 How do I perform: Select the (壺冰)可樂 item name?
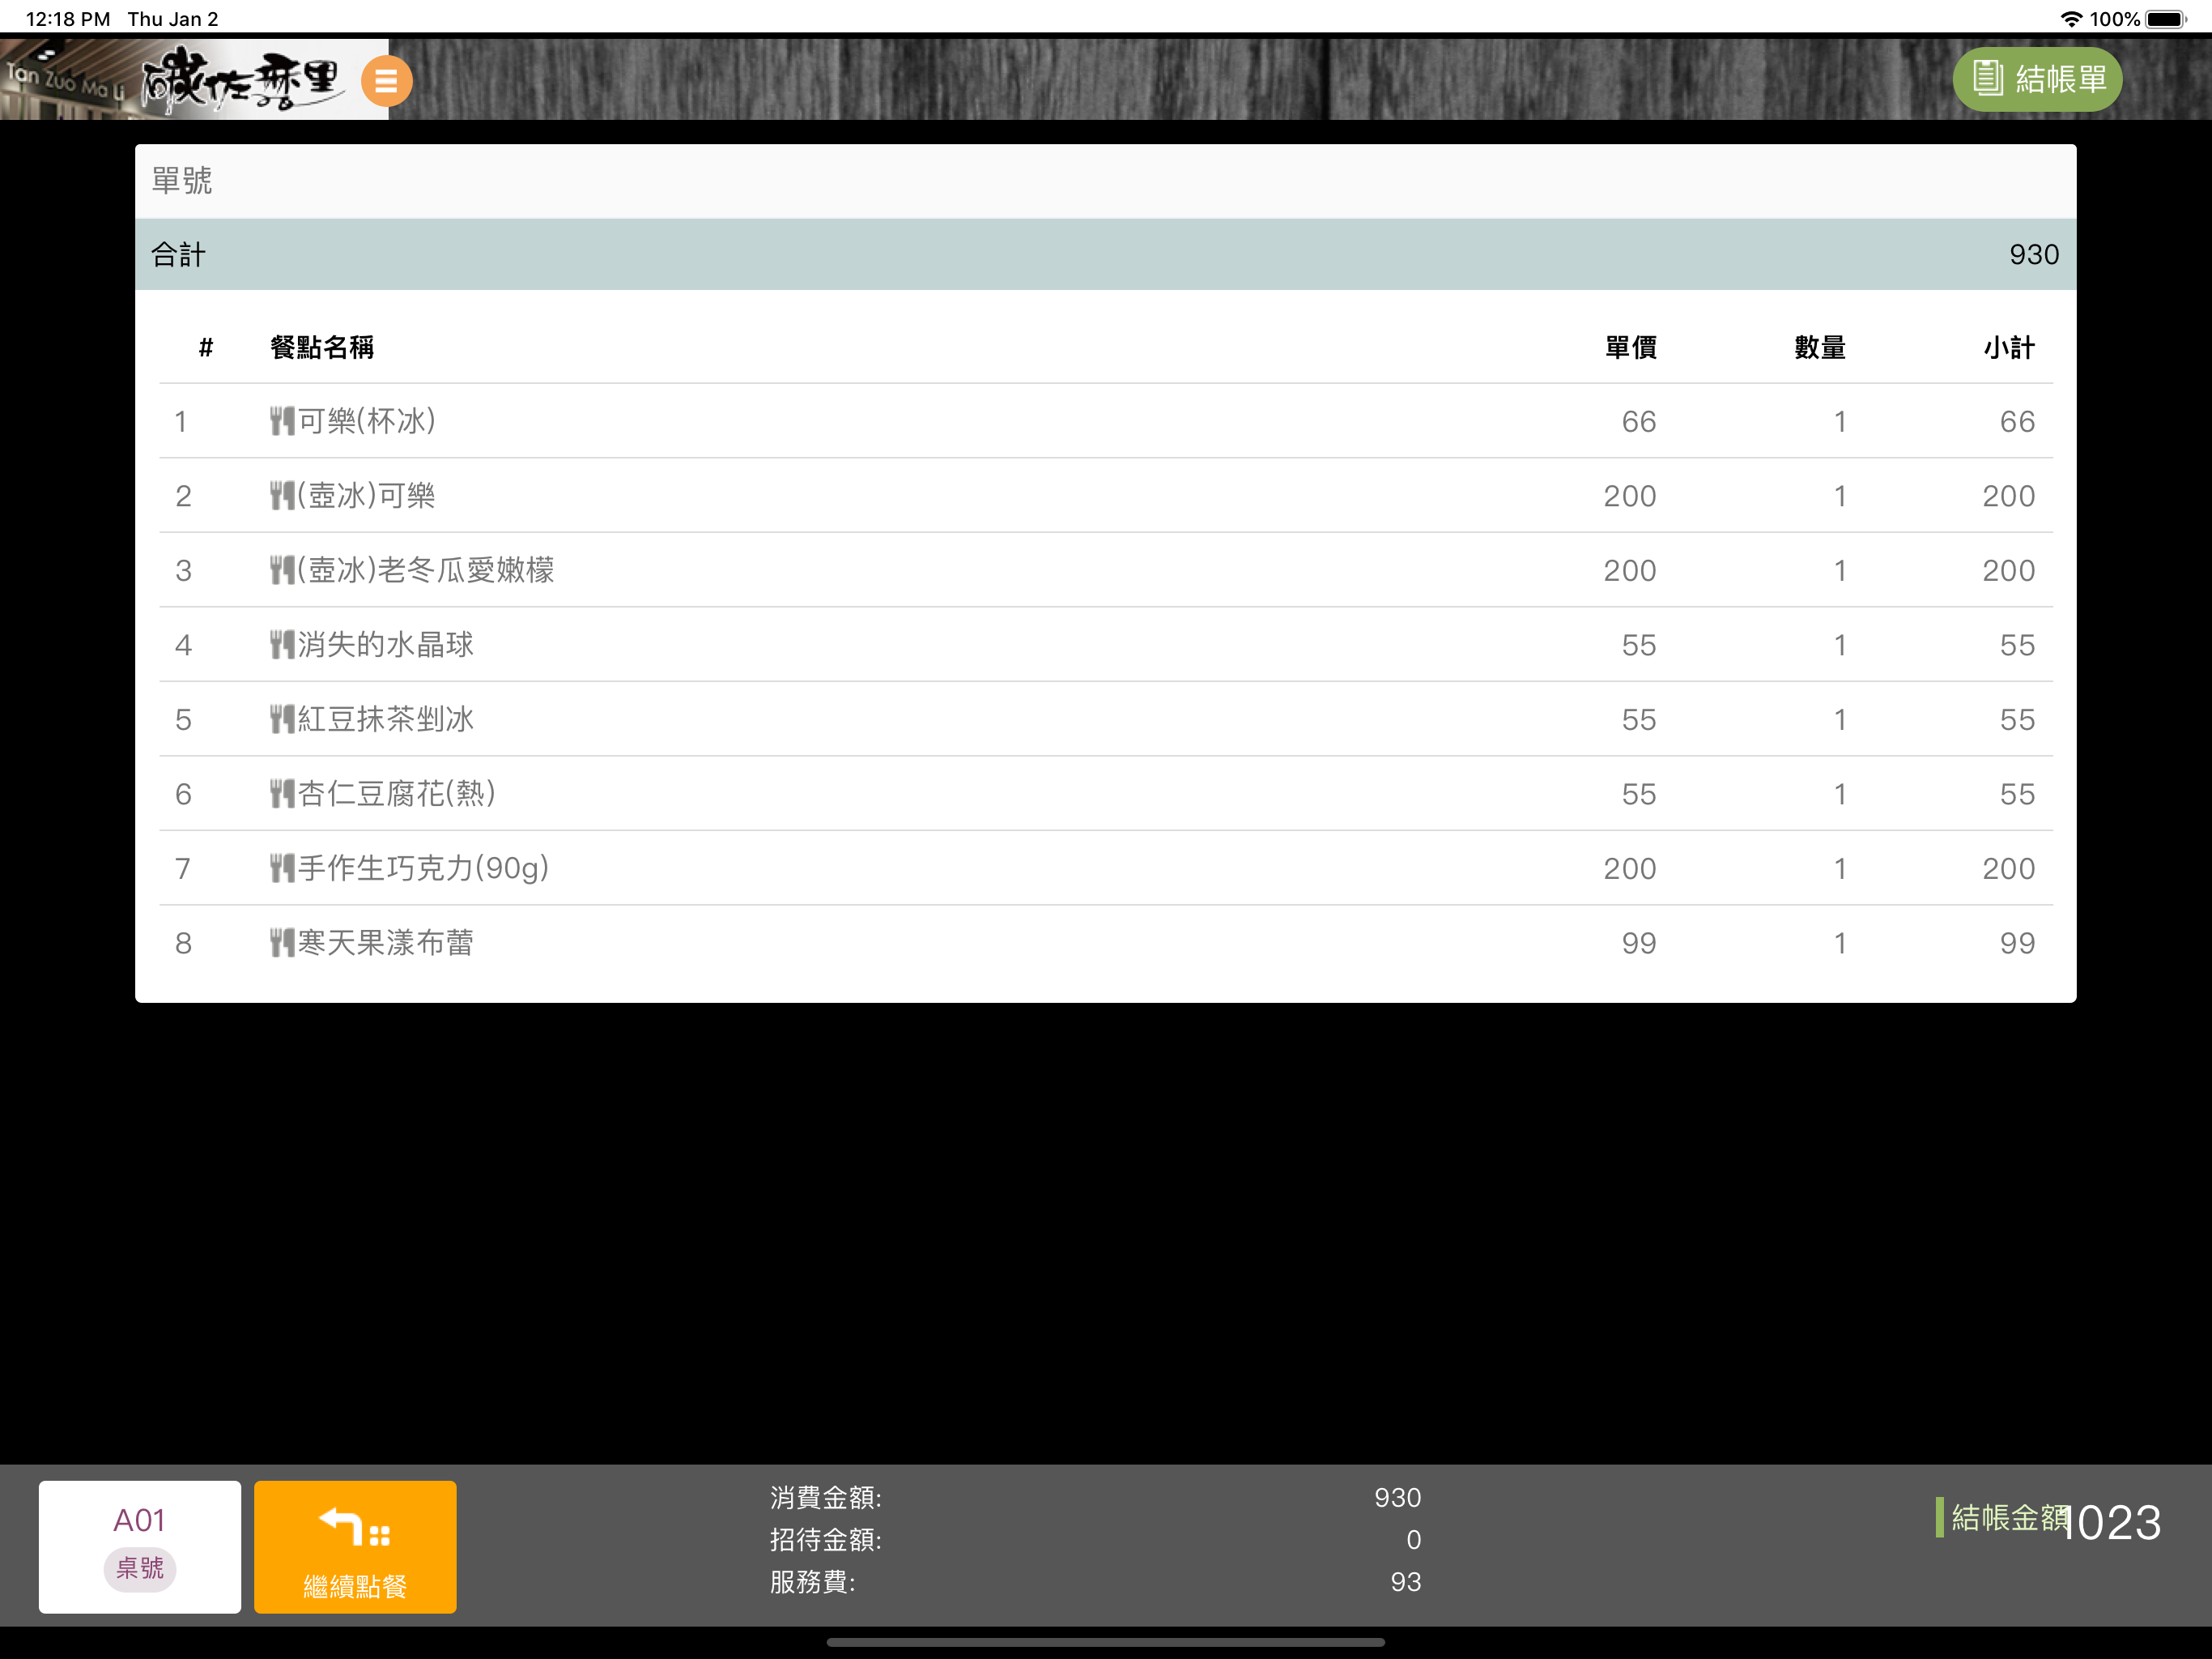coord(366,495)
